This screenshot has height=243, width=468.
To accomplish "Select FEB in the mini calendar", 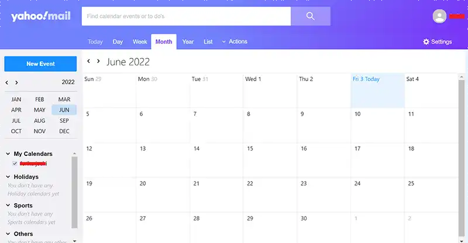I will click(x=39, y=99).
